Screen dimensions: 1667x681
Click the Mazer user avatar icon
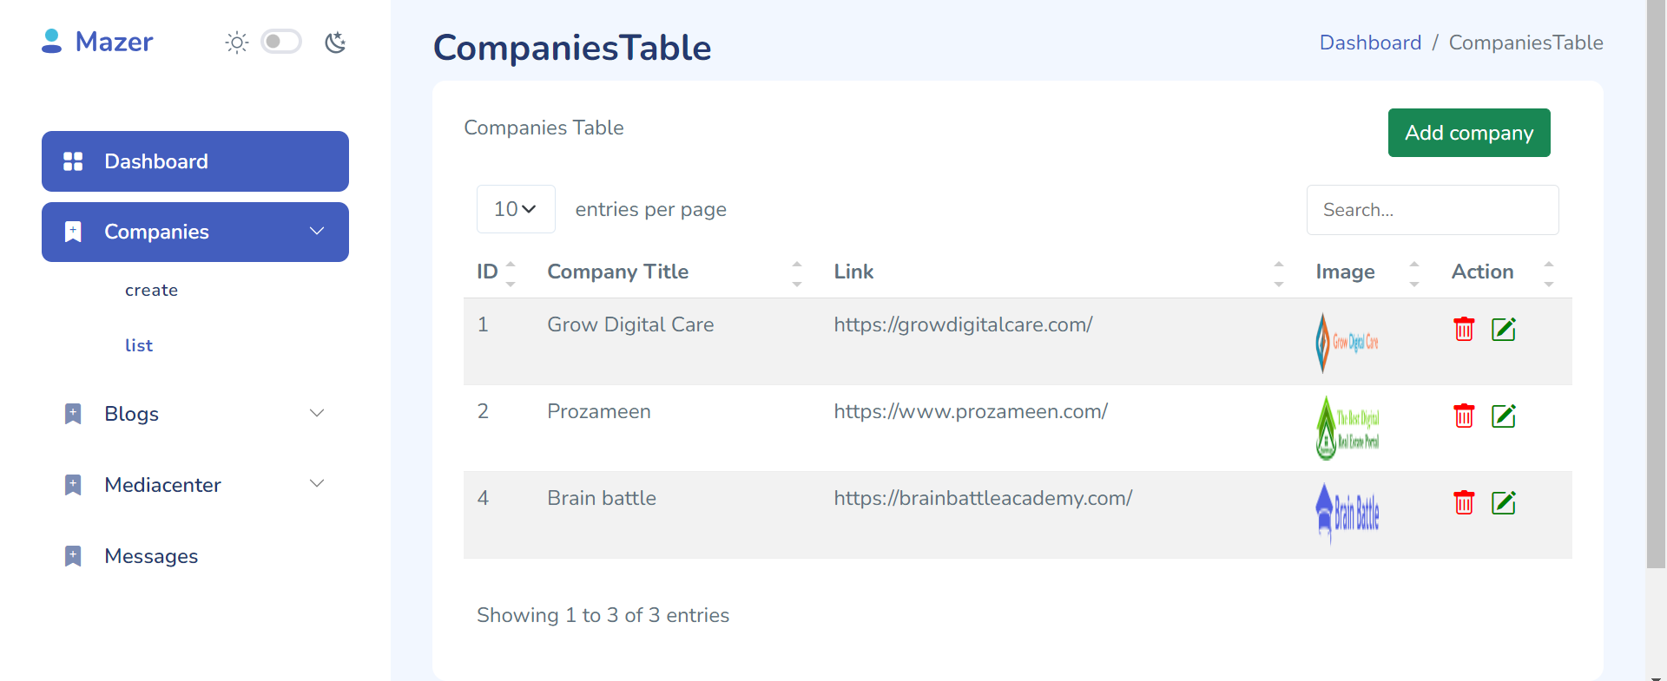[51, 41]
